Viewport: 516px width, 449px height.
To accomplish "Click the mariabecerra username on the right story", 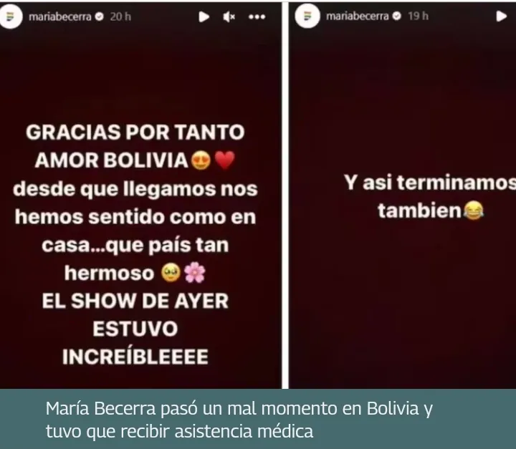I will pyautogui.click(x=357, y=16).
